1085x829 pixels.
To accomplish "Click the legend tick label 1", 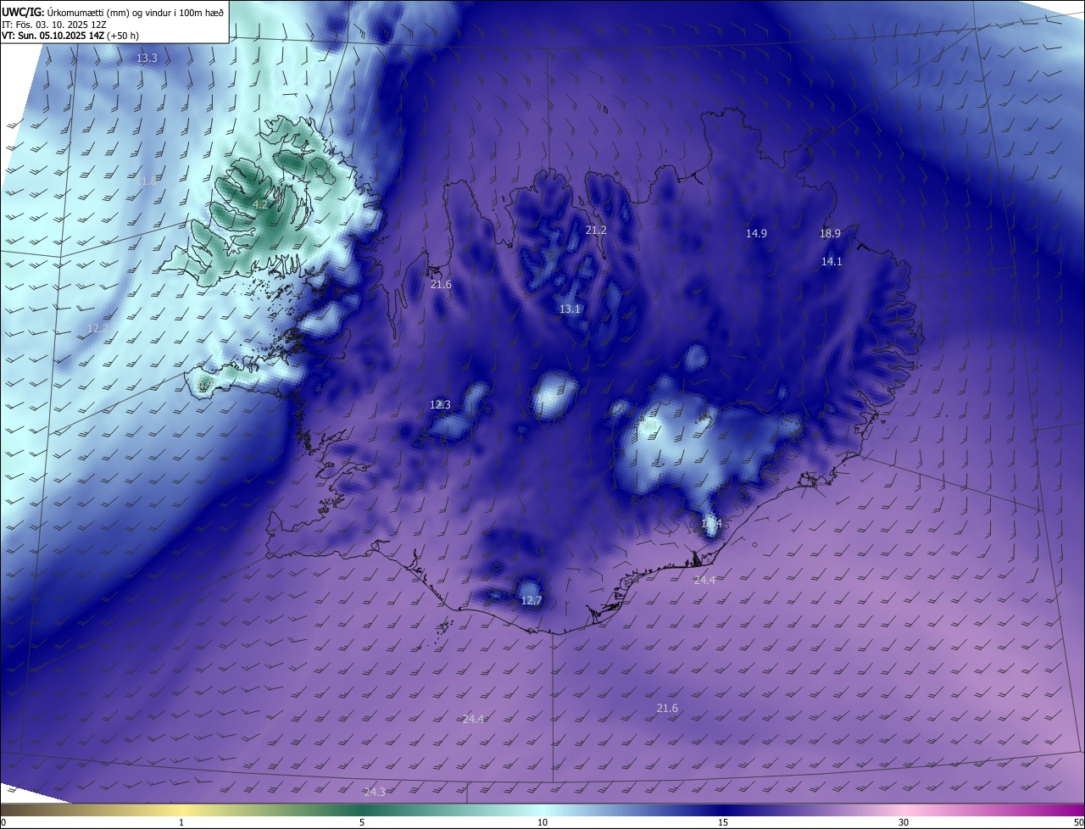I will pyautogui.click(x=181, y=822).
